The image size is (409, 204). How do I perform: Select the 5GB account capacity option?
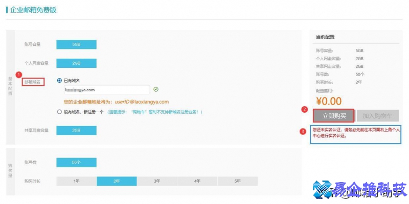(x=76, y=44)
